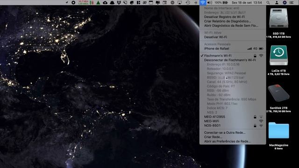
Task: Connect to iPhone de Rafael hotspot
Action: 233,49
